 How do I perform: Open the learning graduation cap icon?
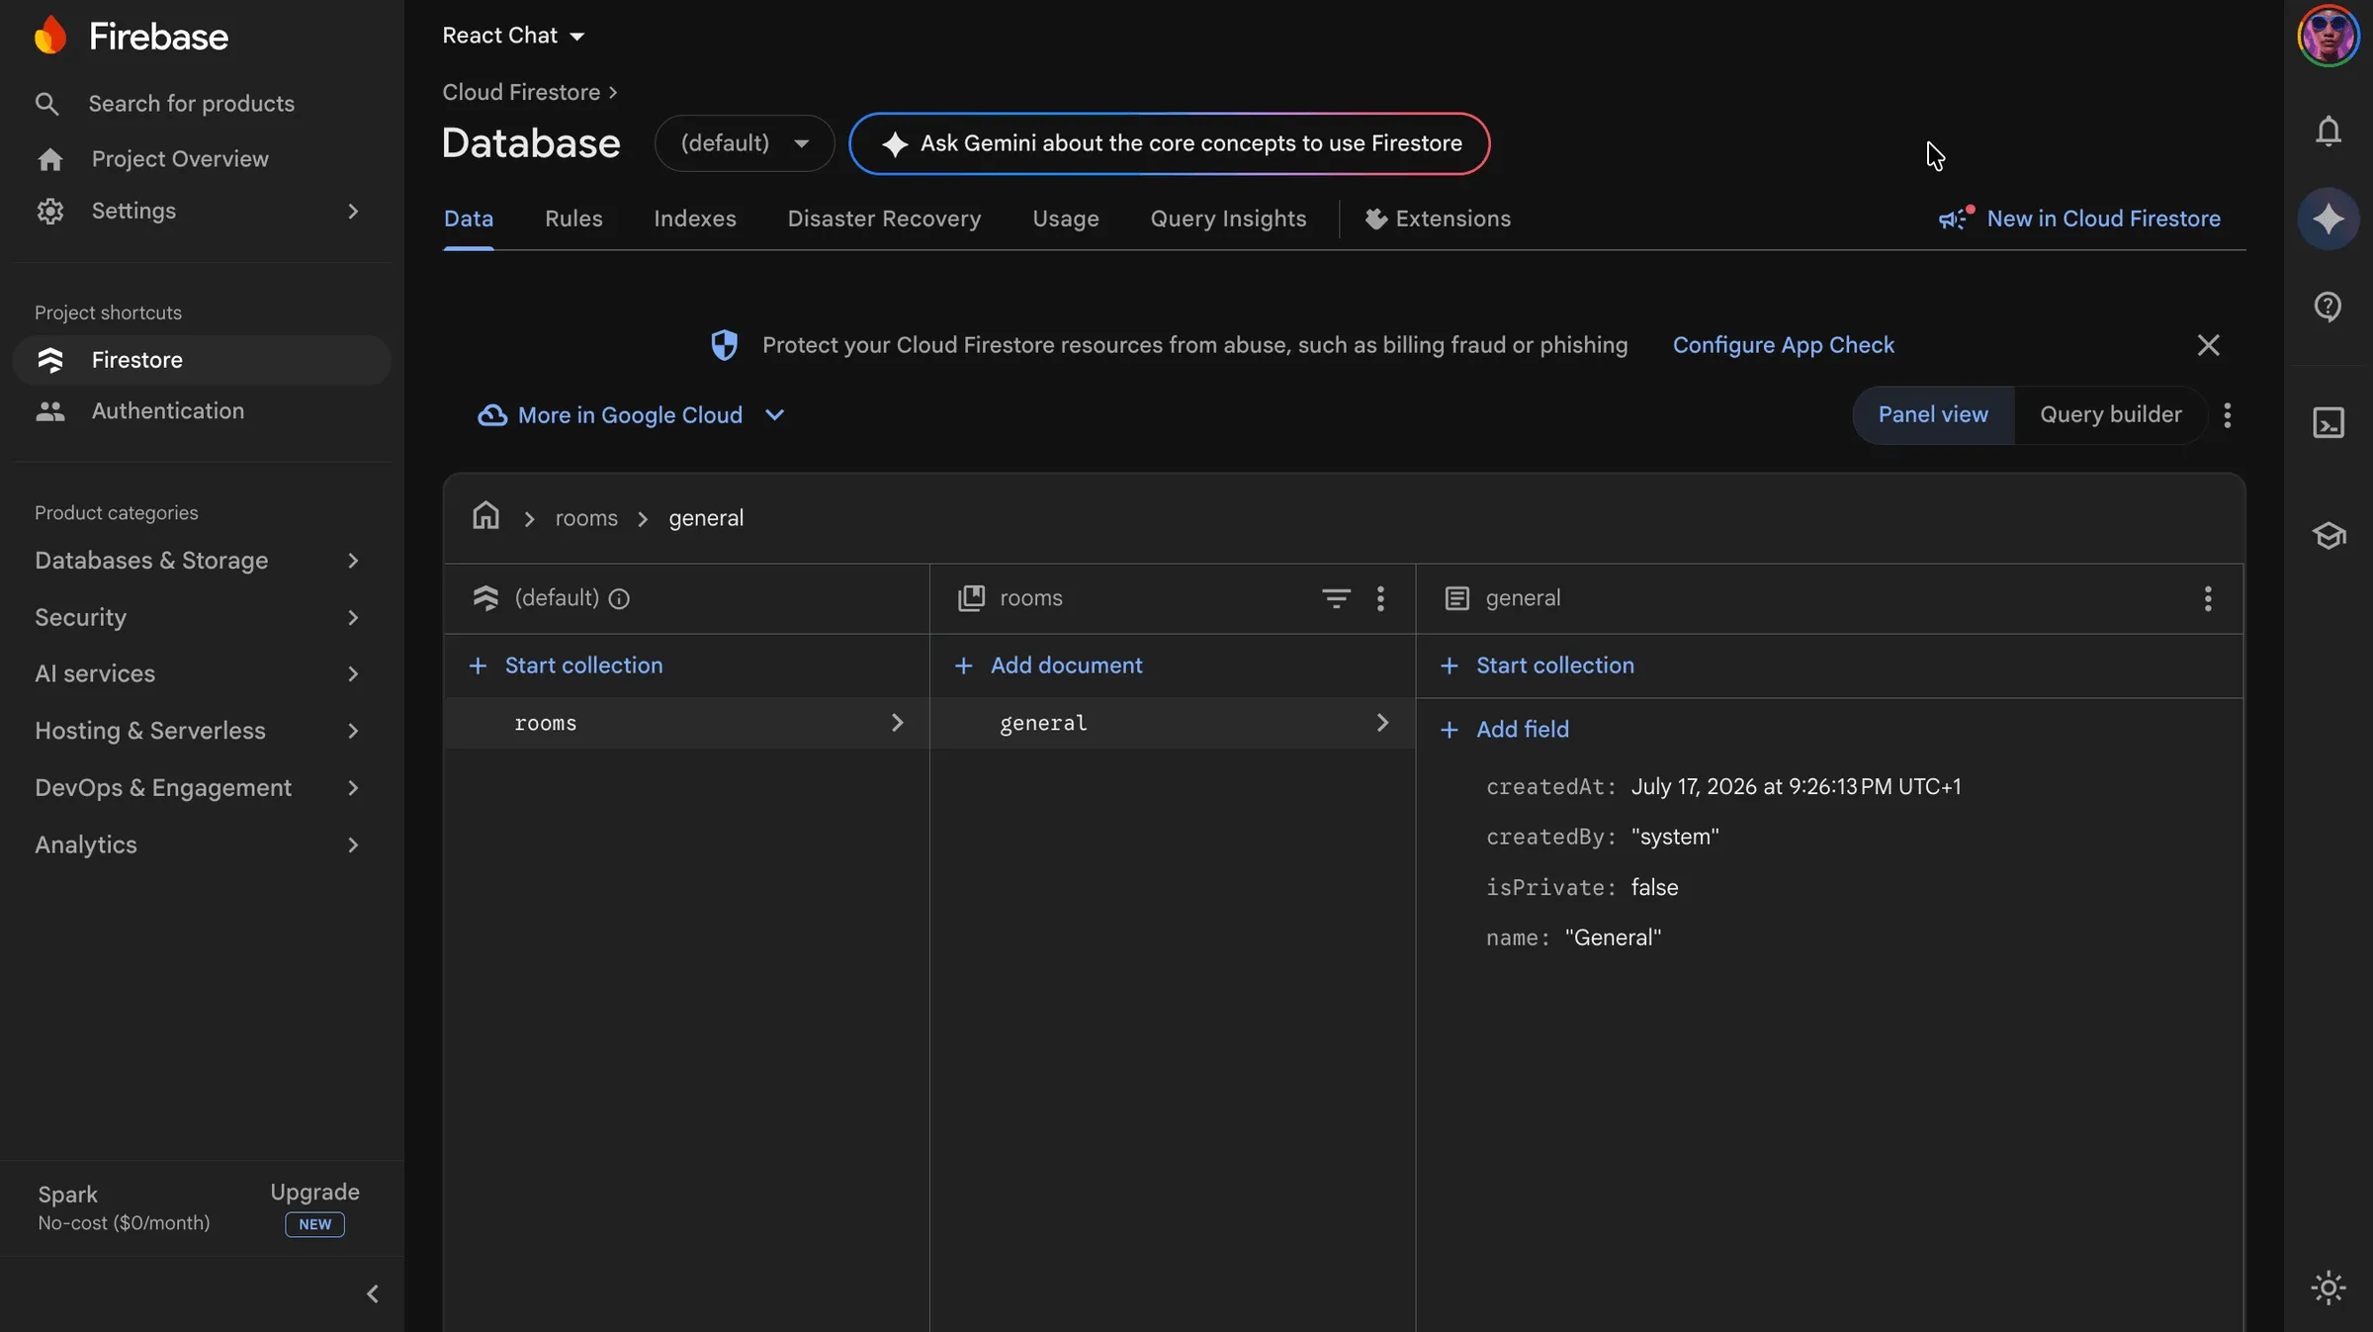tap(2329, 536)
